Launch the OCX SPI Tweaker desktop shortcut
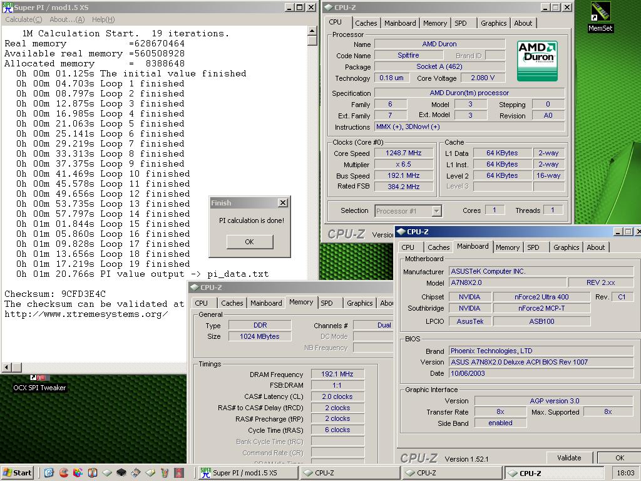 (39, 384)
